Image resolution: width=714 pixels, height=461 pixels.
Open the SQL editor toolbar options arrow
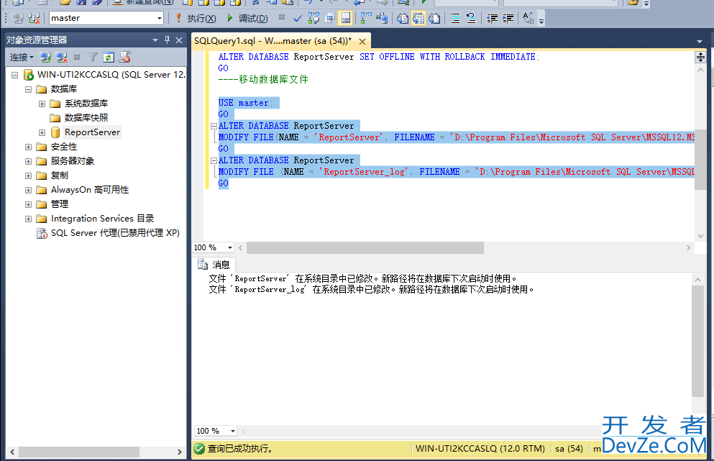[x=541, y=21]
